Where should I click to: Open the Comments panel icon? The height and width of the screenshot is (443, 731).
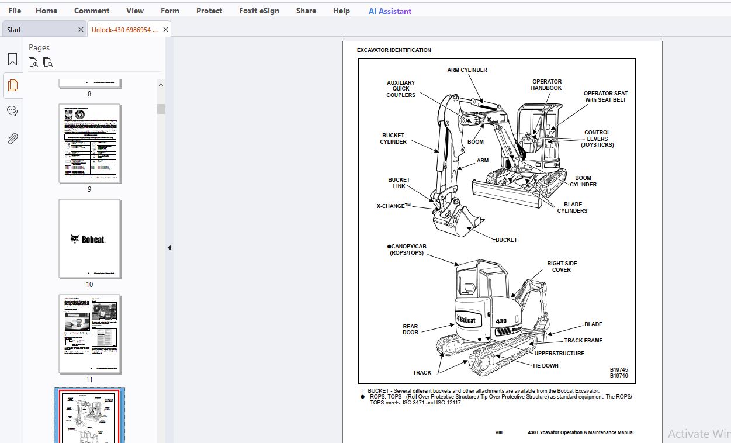point(12,111)
